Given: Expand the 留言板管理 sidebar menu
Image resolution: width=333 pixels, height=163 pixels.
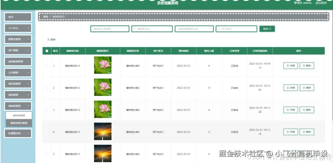Looking at the screenshot, I should tap(18, 84).
